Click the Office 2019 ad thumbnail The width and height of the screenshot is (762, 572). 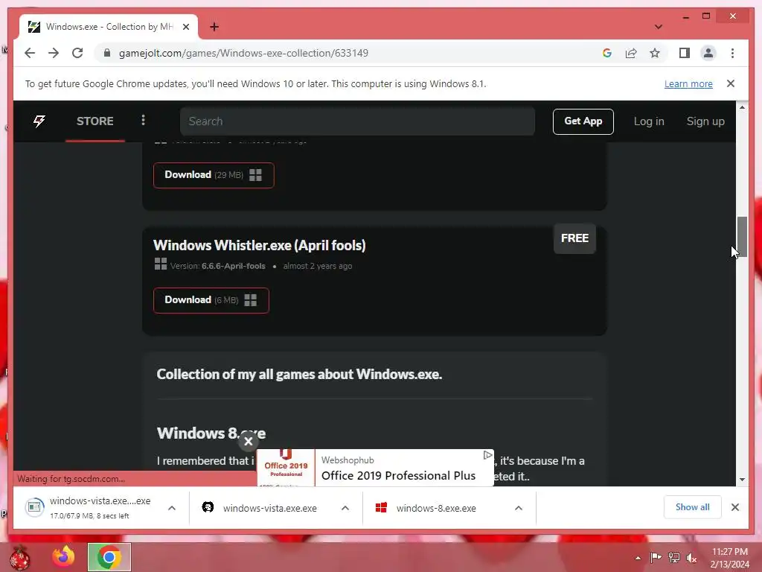286,468
